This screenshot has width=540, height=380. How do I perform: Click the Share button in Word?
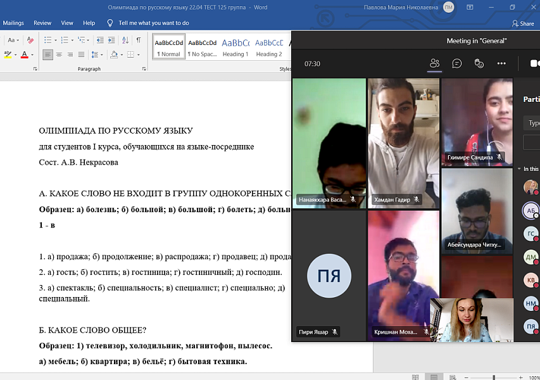[x=523, y=23]
